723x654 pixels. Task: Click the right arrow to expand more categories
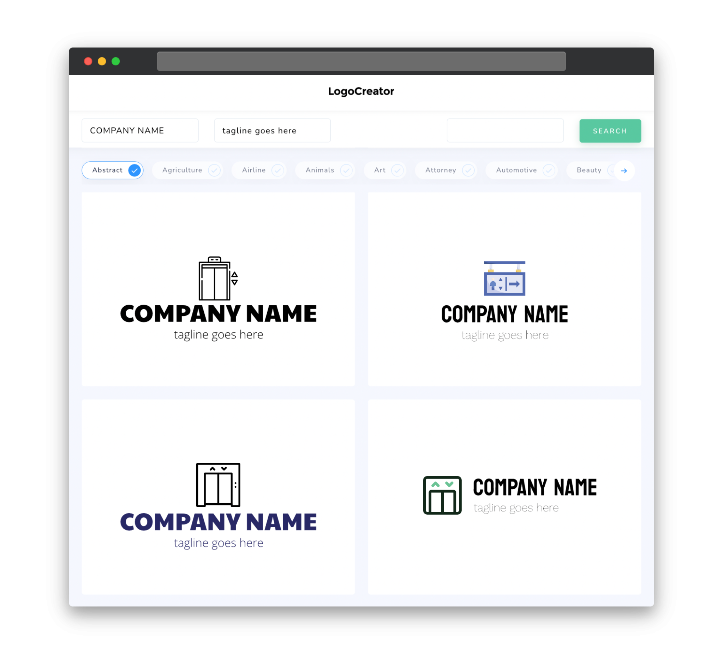623,170
